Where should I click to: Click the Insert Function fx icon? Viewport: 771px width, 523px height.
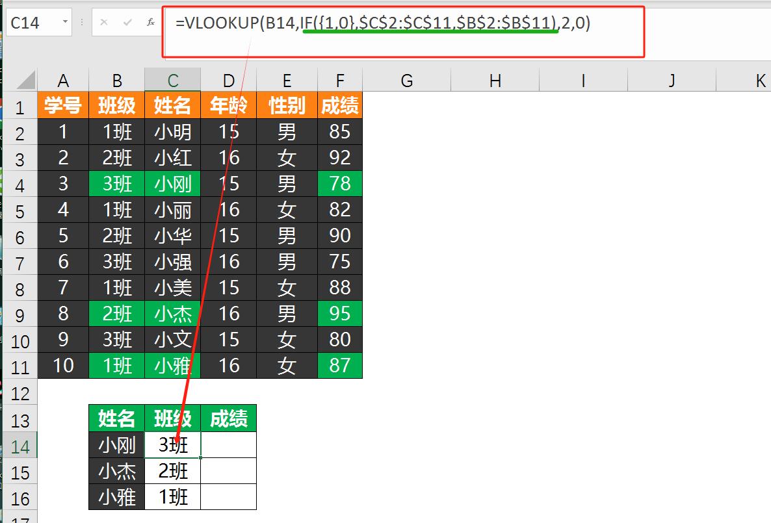[x=150, y=22]
